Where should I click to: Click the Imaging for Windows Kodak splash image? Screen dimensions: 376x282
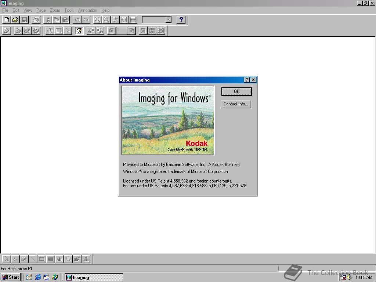[x=168, y=120]
